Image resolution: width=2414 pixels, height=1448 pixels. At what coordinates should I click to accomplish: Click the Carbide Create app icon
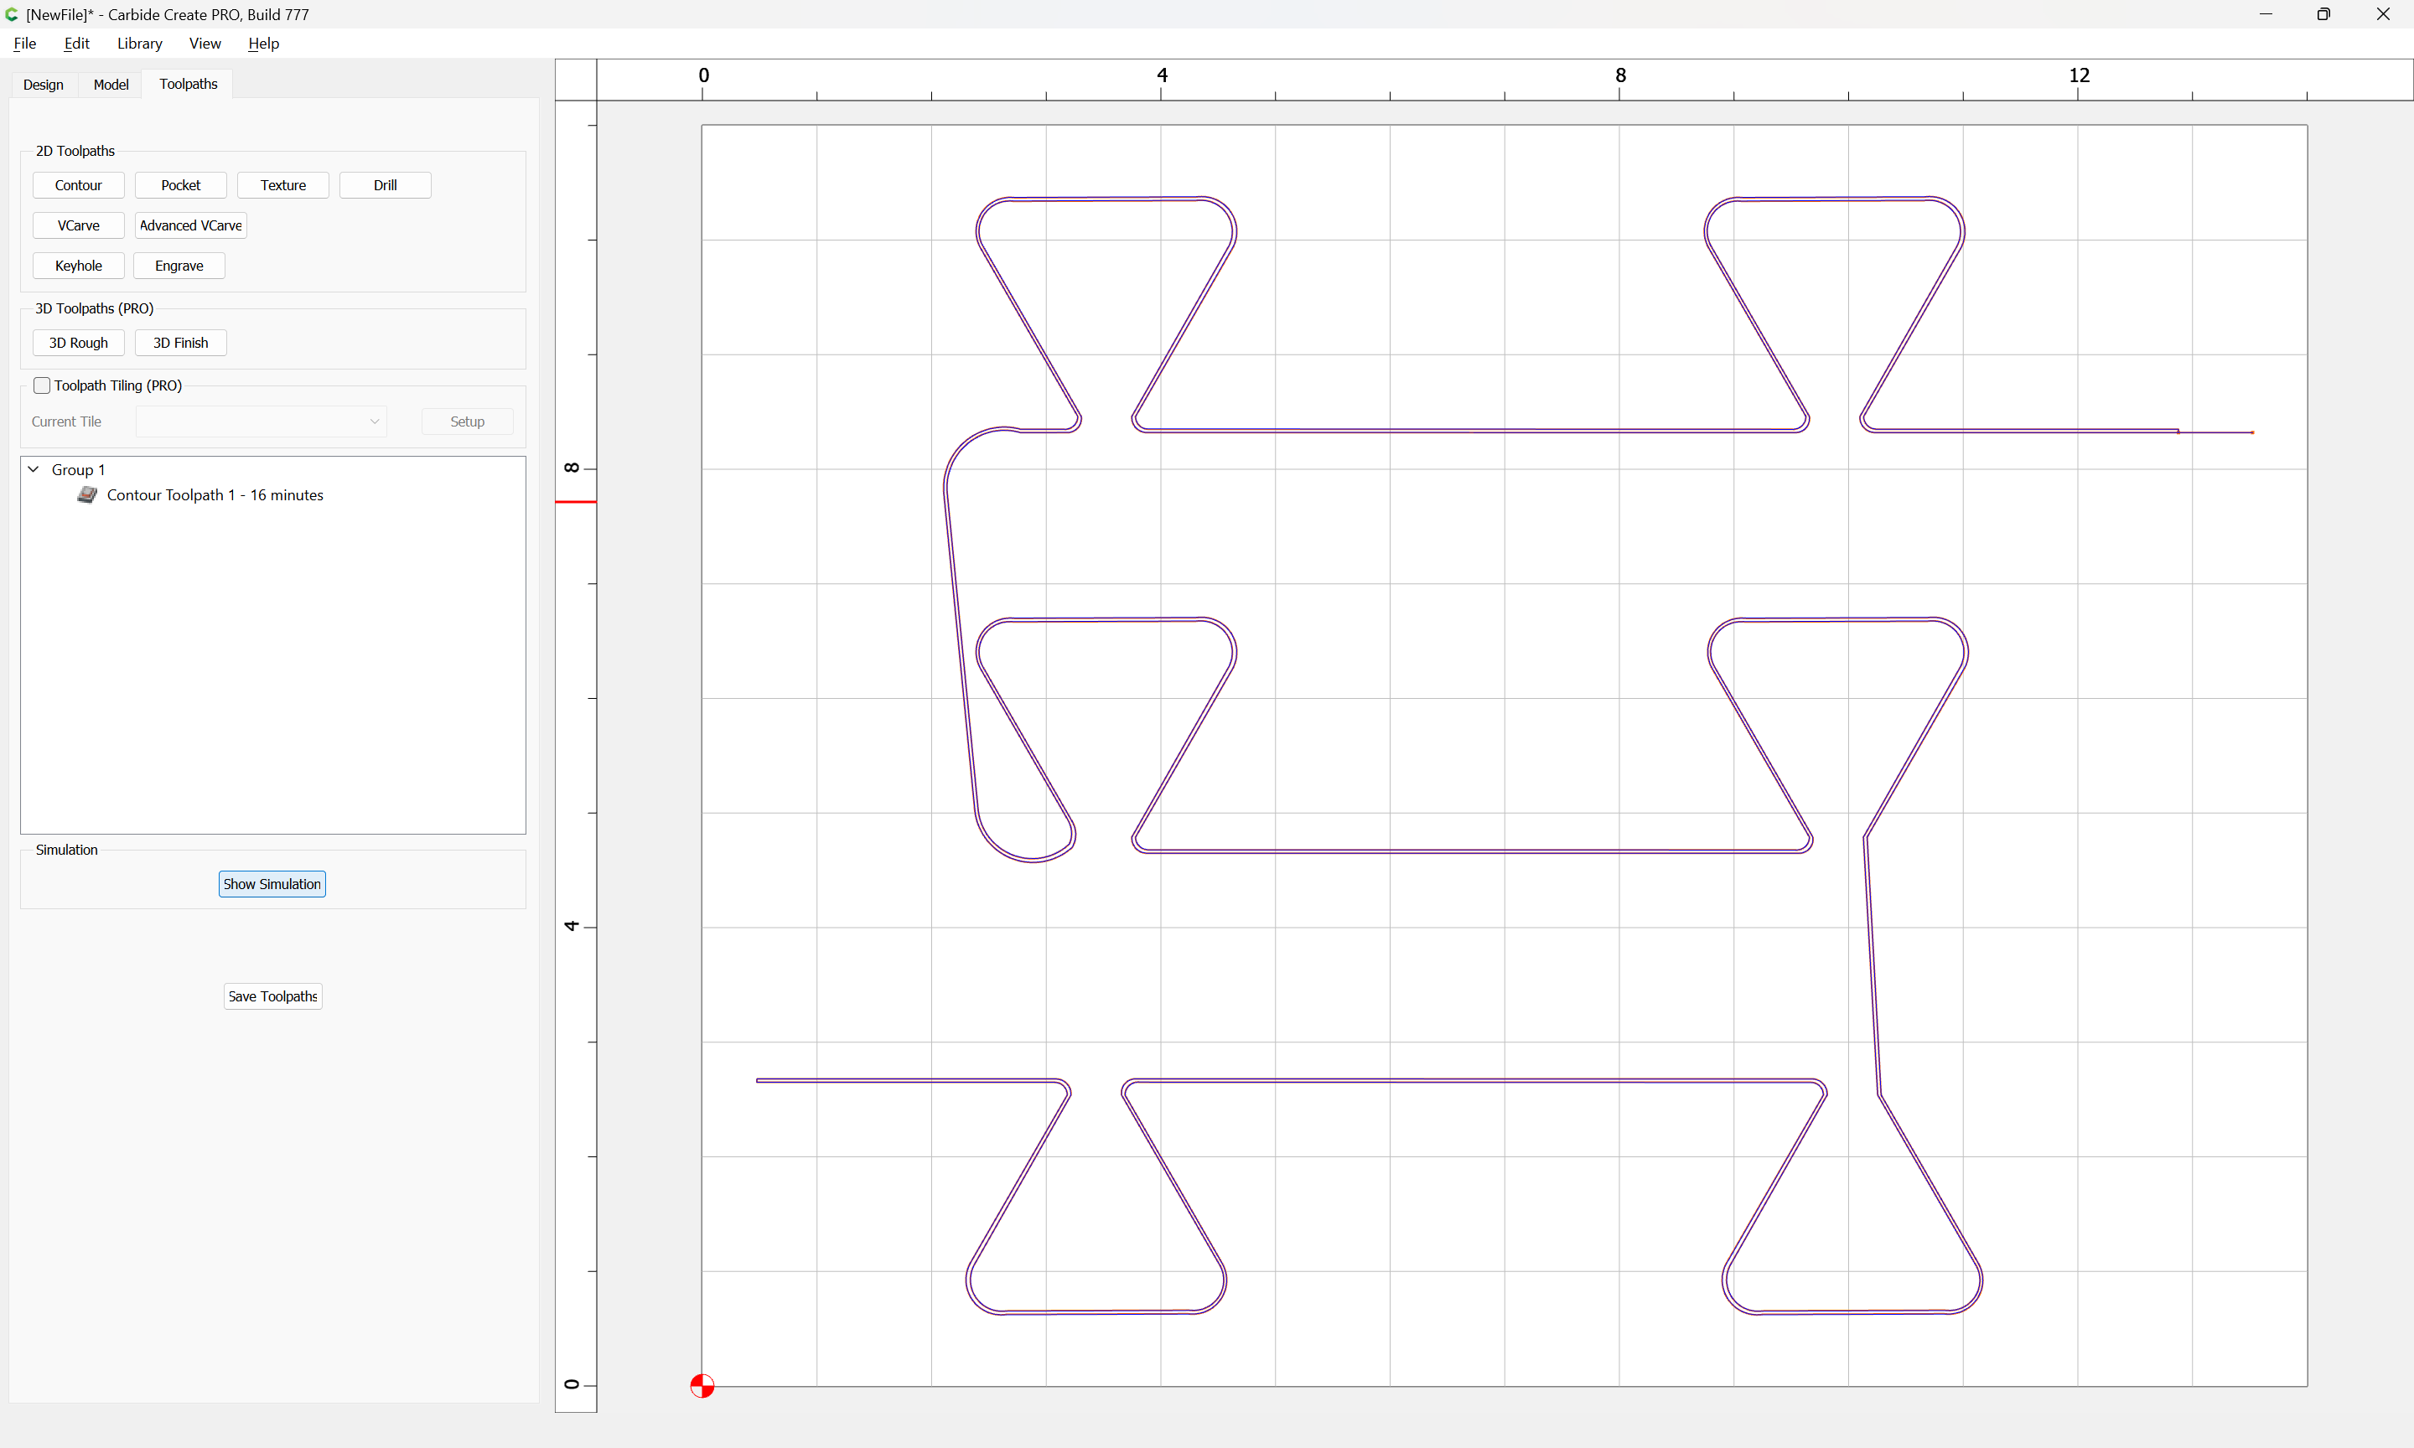pyautogui.click(x=12, y=14)
